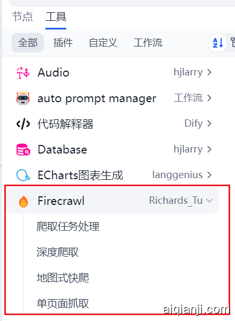Toggle the A-Z sort order icon

(217, 43)
